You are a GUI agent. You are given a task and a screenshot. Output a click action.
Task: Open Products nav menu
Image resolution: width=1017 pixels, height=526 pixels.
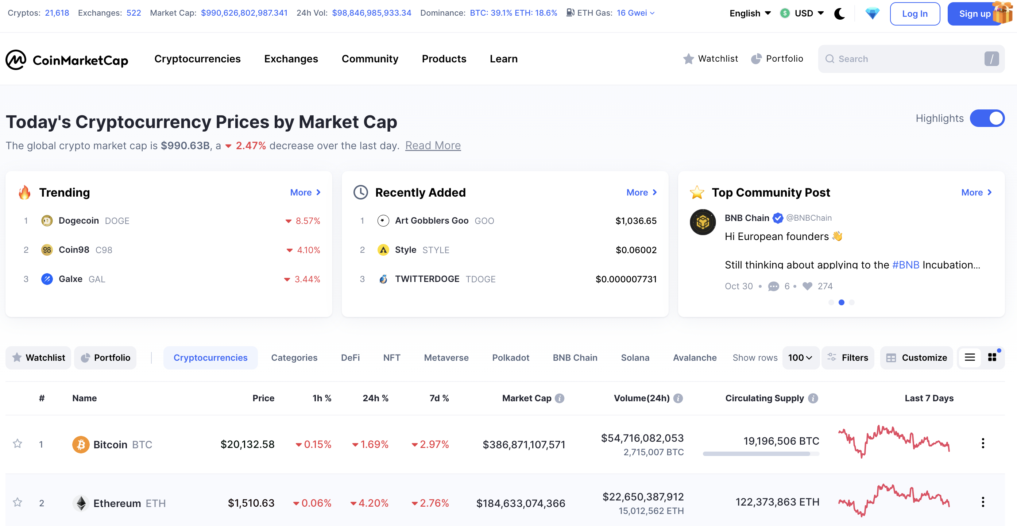point(444,59)
